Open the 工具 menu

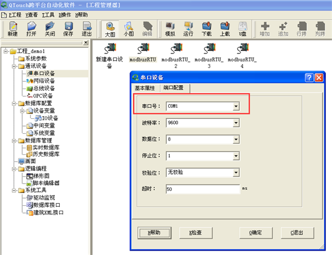click(x=48, y=15)
